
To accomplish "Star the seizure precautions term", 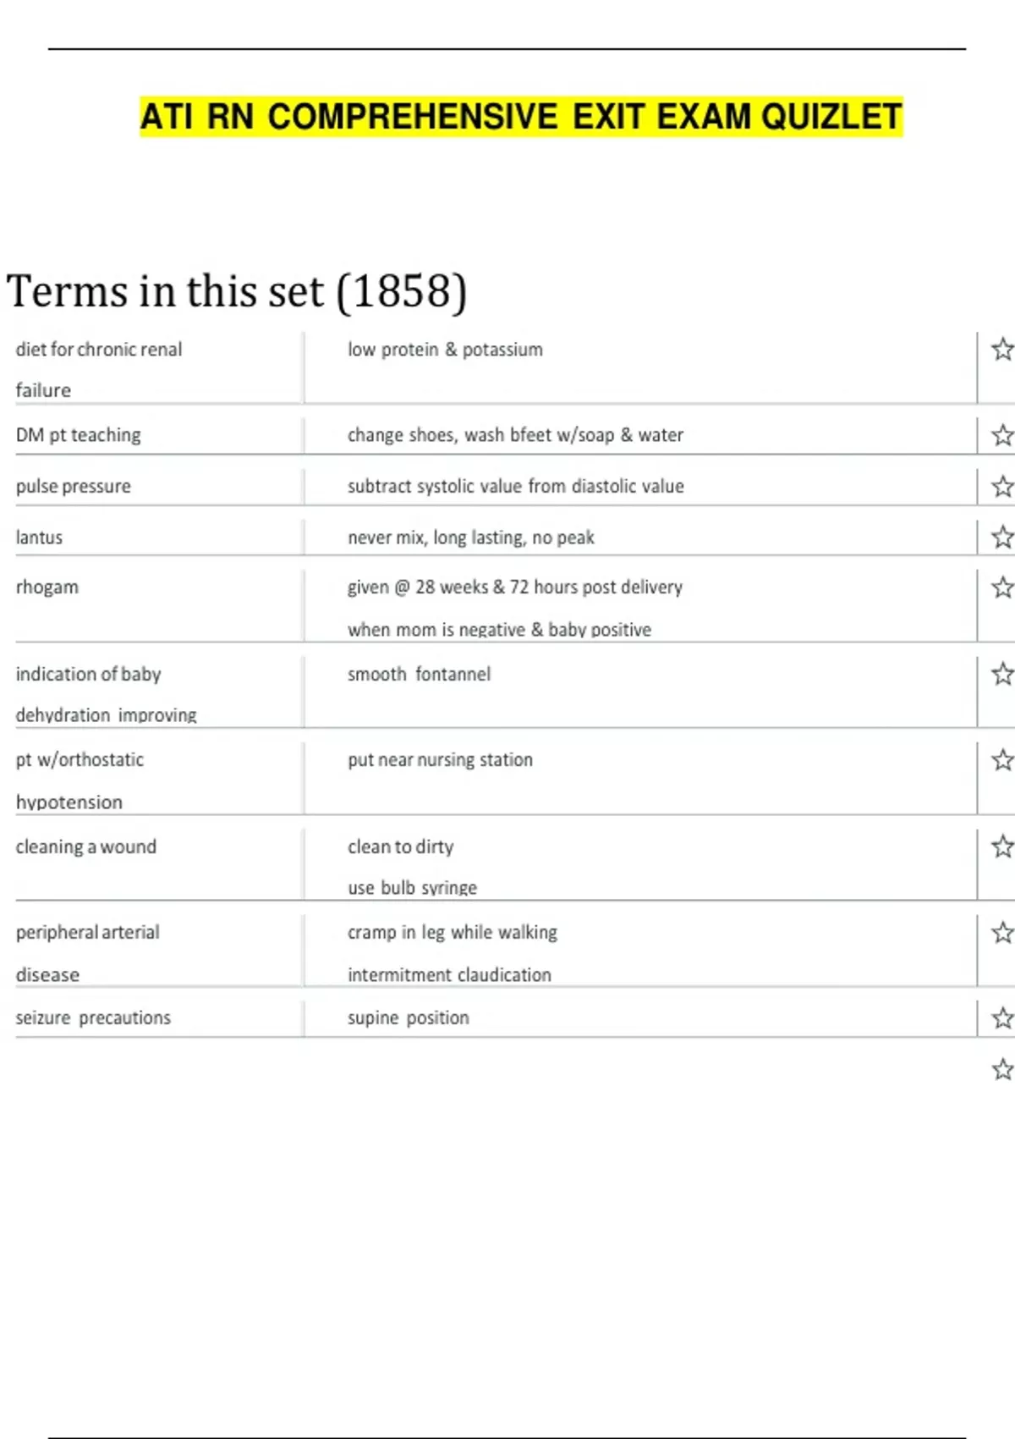I will pos(1002,1018).
